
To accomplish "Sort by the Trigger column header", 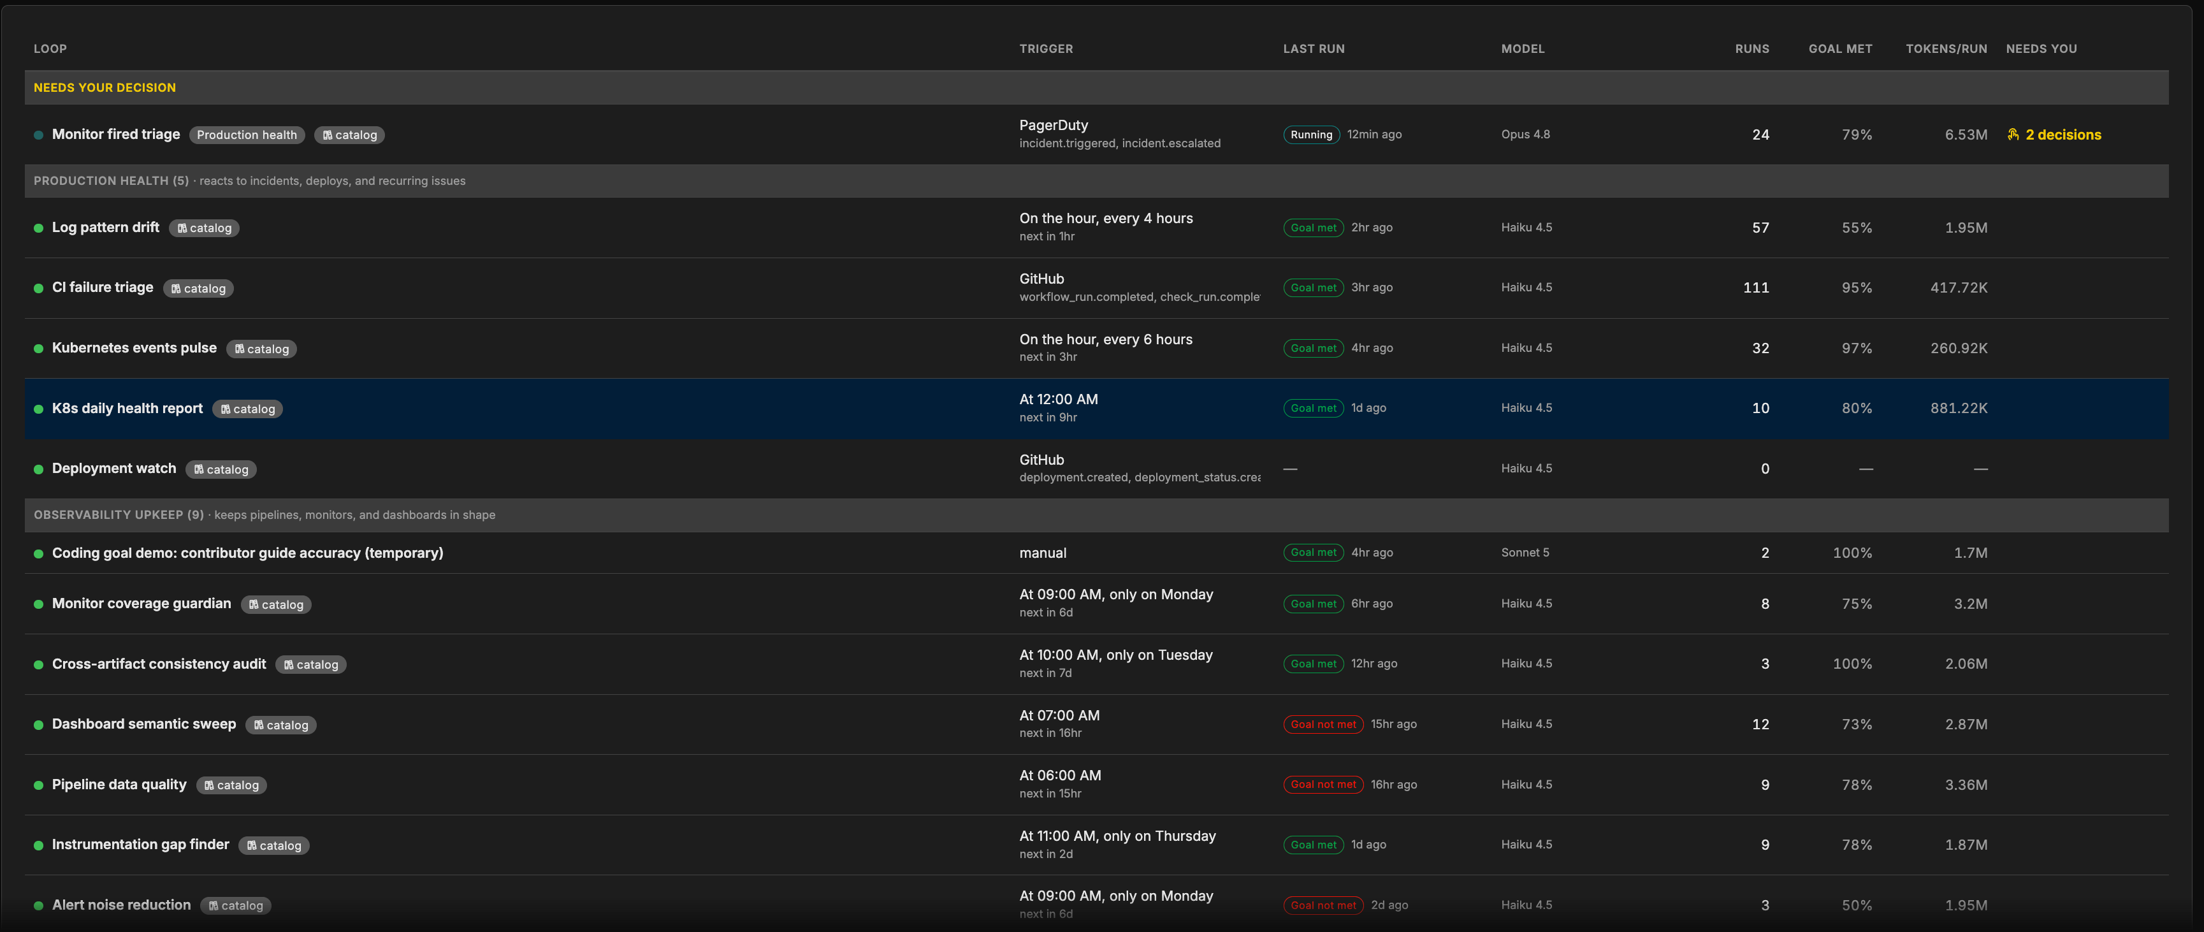I will pyautogui.click(x=1045, y=49).
